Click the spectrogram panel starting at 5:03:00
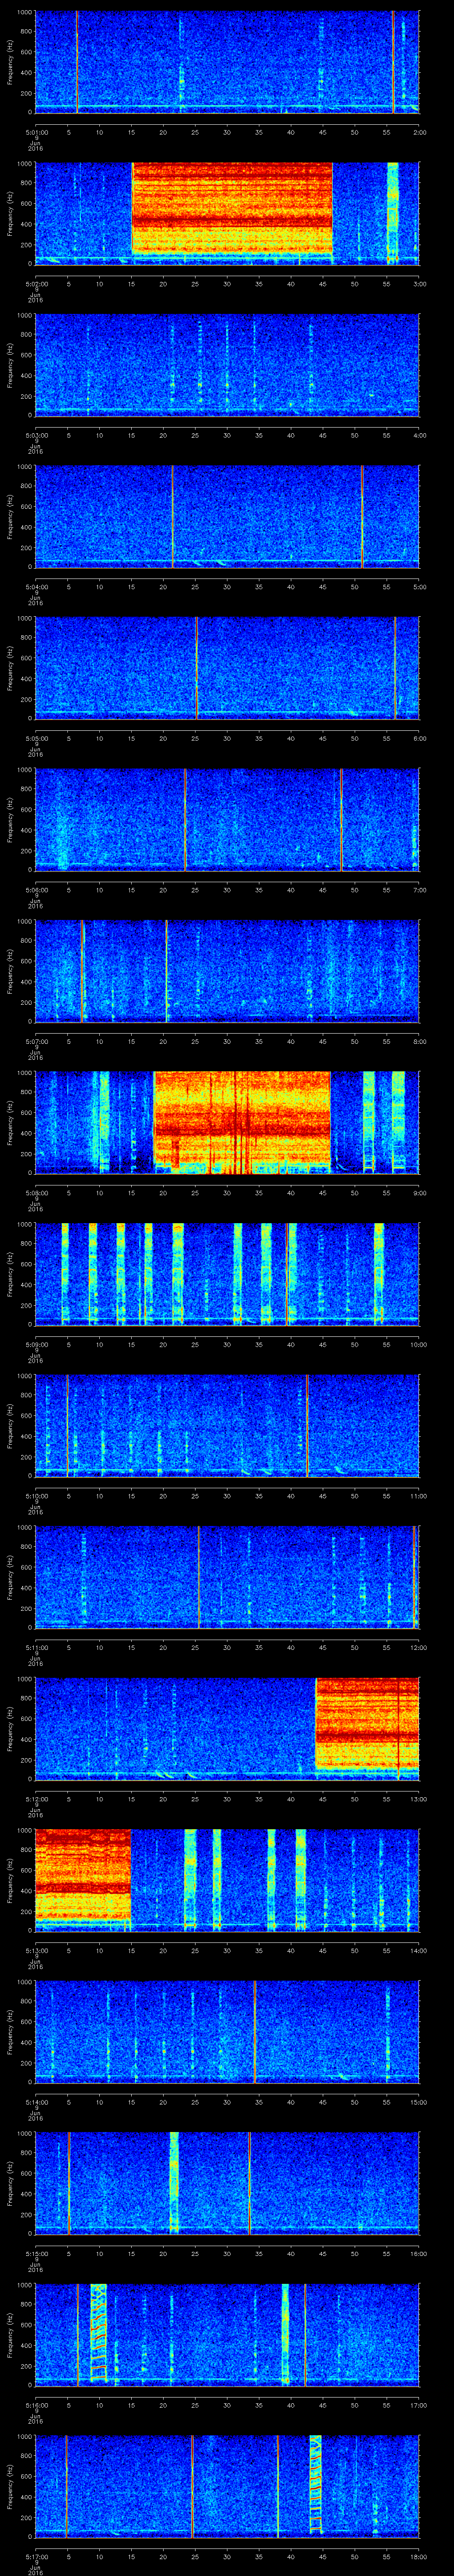 (227, 364)
